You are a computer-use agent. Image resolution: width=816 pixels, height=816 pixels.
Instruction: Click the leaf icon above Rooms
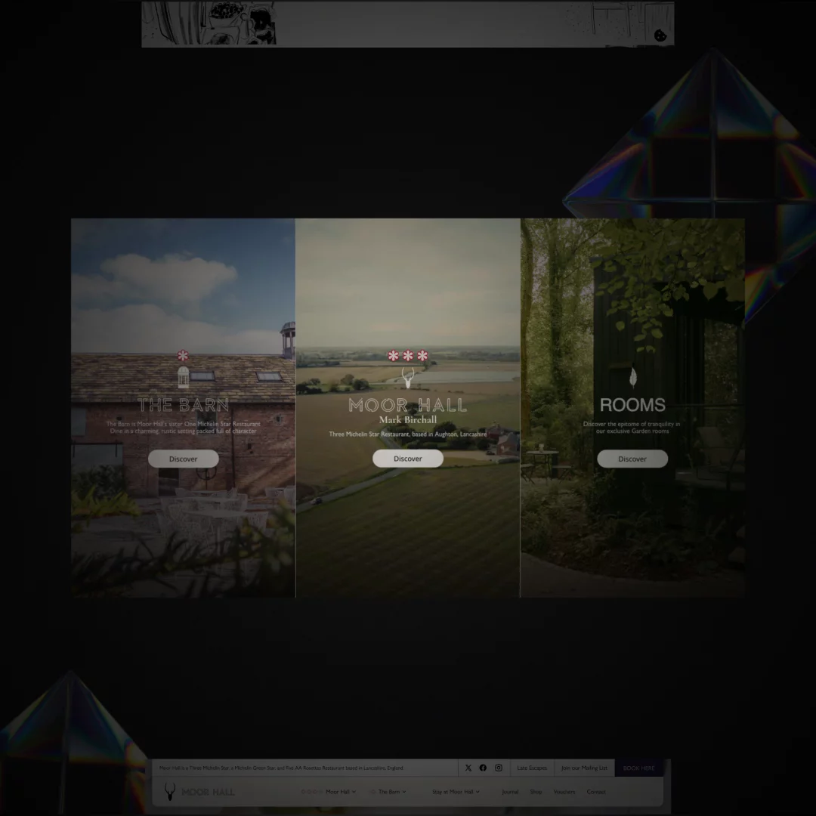click(632, 376)
